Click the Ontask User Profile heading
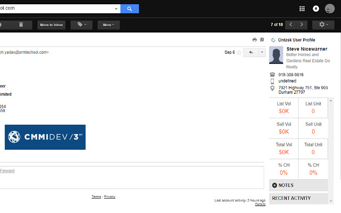This screenshot has height=213, width=341. (296, 40)
